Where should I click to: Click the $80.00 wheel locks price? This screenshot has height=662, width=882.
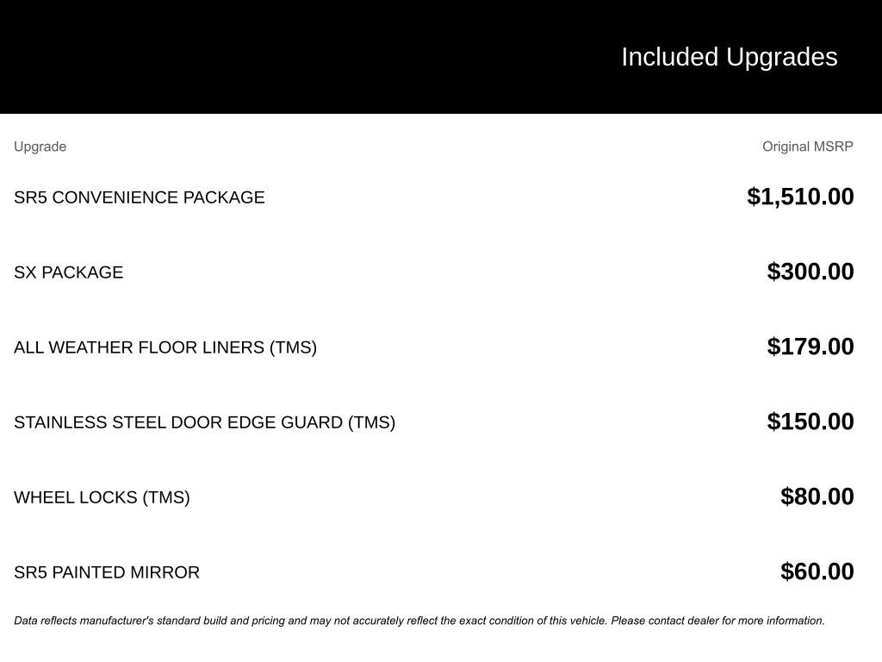817,496
